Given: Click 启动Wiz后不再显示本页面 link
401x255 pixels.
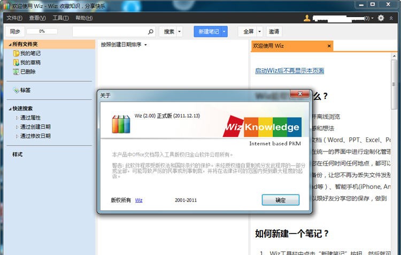Looking at the screenshot, I should [289, 71].
